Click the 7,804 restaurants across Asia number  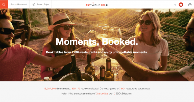(122, 89)
